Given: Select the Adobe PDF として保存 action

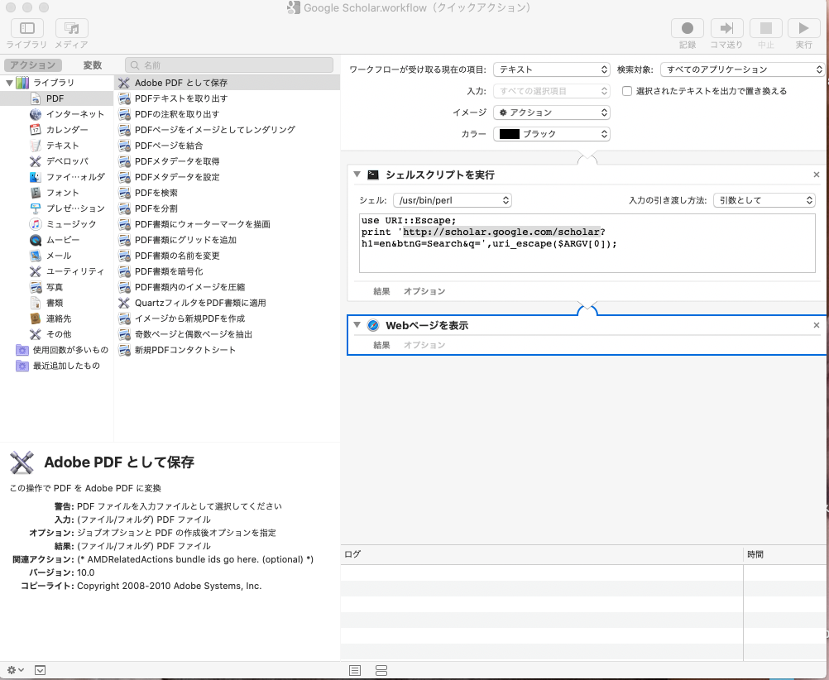Looking at the screenshot, I should coord(228,83).
